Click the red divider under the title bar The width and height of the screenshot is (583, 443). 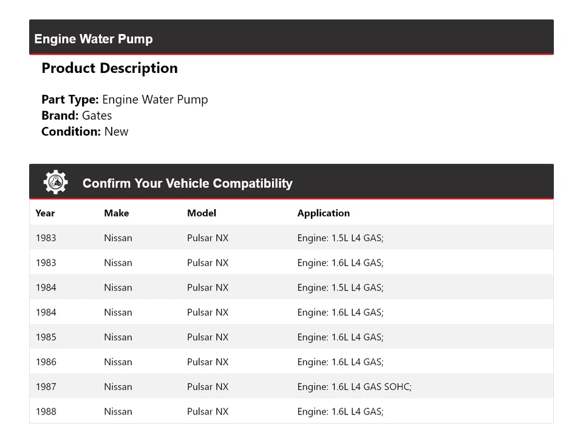tap(291, 53)
